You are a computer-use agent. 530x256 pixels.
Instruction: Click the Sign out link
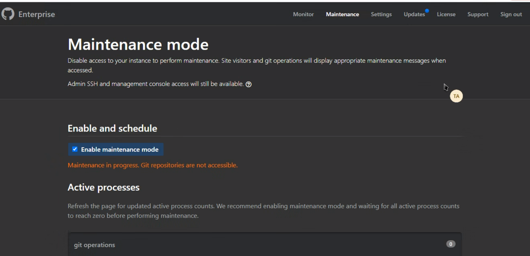coord(511,14)
